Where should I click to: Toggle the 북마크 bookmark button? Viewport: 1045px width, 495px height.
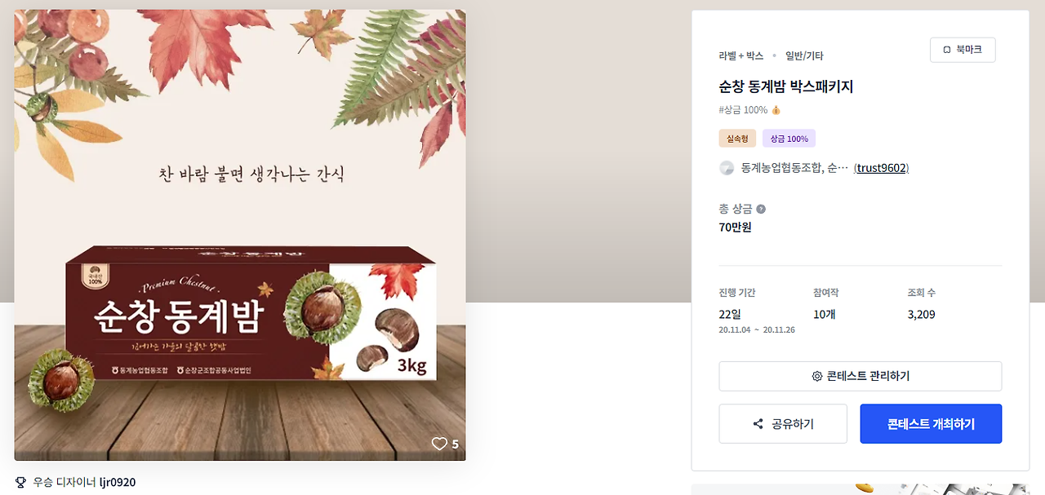(x=963, y=50)
